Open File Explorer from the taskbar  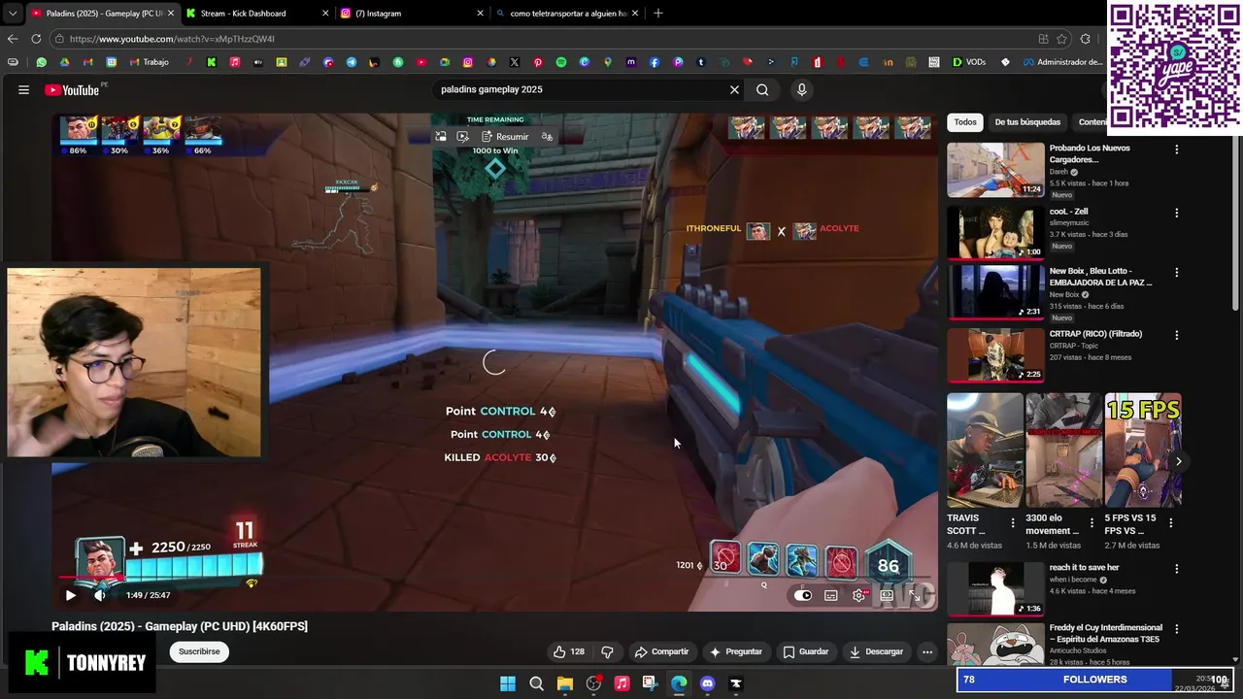tap(564, 683)
